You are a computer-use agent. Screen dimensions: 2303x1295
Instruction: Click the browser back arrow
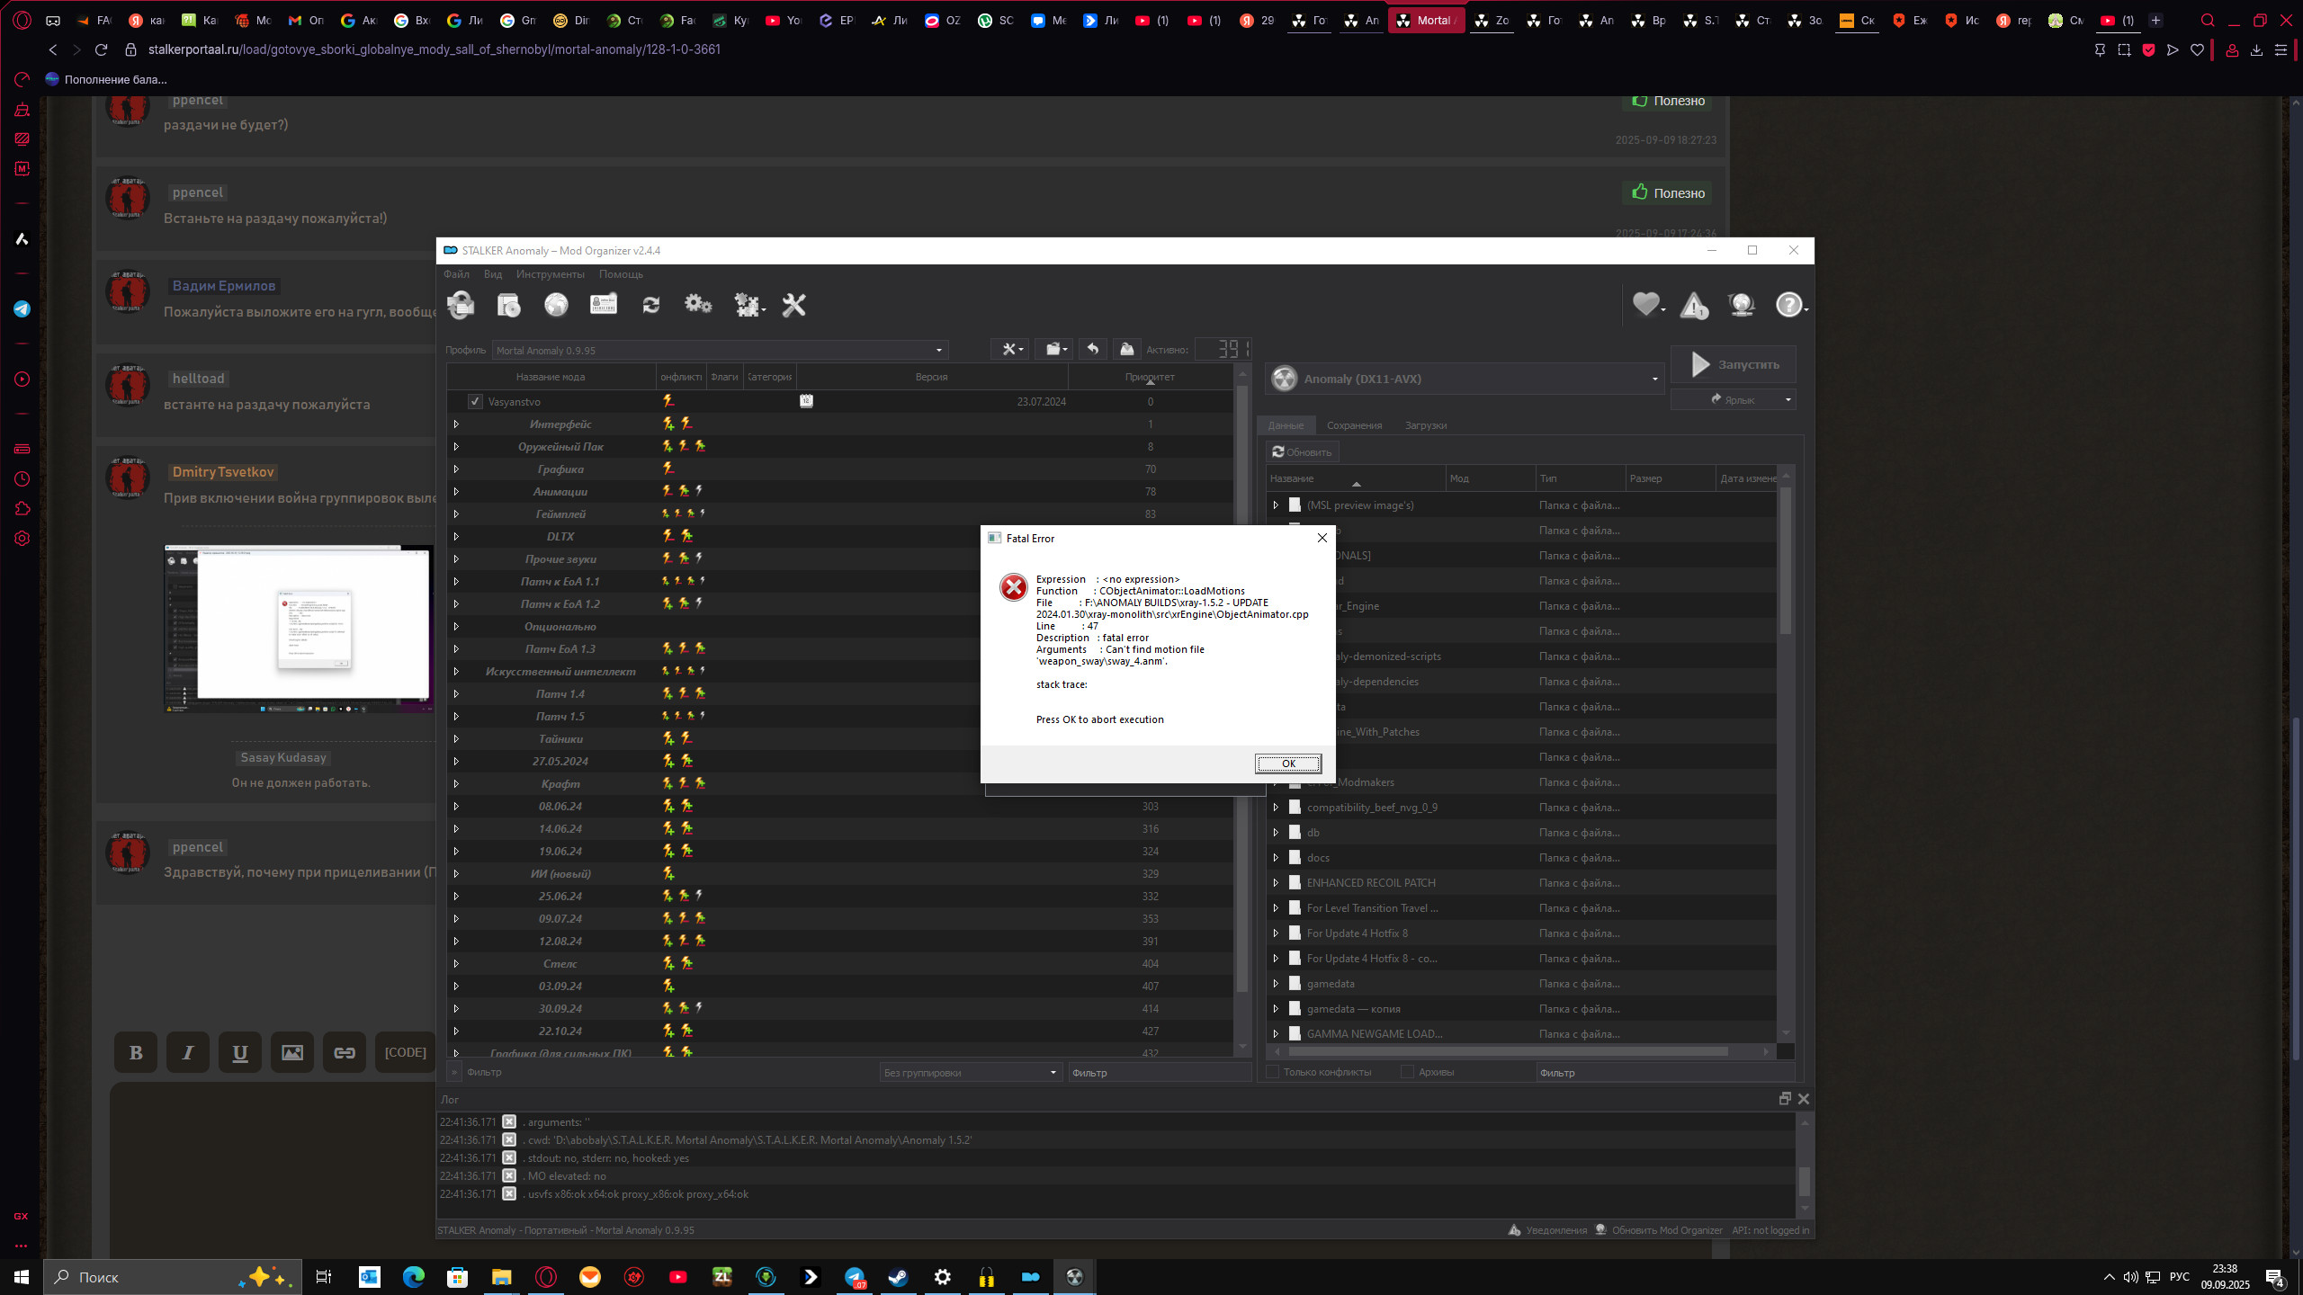pyautogui.click(x=53, y=49)
